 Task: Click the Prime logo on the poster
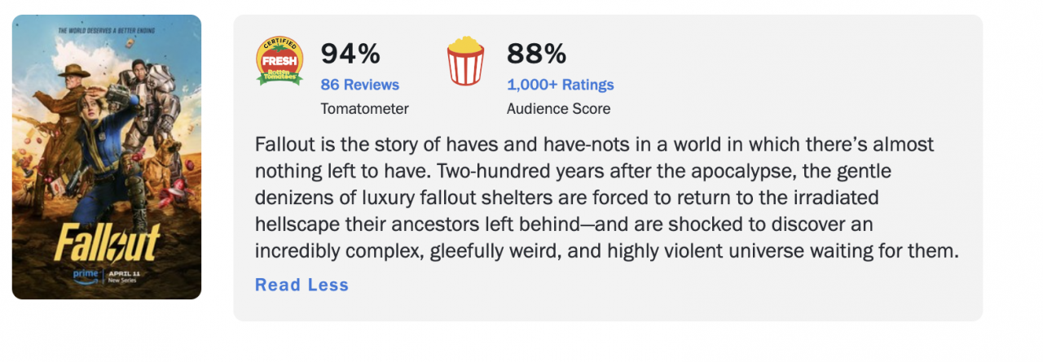click(86, 275)
